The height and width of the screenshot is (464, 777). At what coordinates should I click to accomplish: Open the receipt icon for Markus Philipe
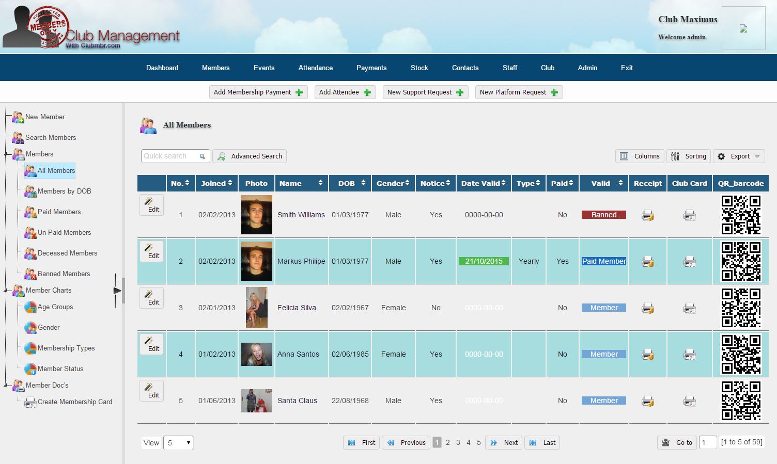pos(648,262)
